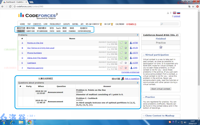Viewport: 200px width, 125px height.
Task: Toggle favourite star for problem C Phone Numbers
Action: pyautogui.click(x=126, y=53)
